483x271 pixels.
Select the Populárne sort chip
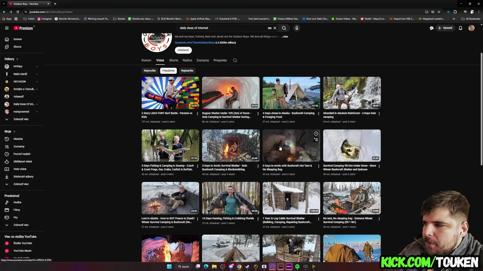click(168, 70)
